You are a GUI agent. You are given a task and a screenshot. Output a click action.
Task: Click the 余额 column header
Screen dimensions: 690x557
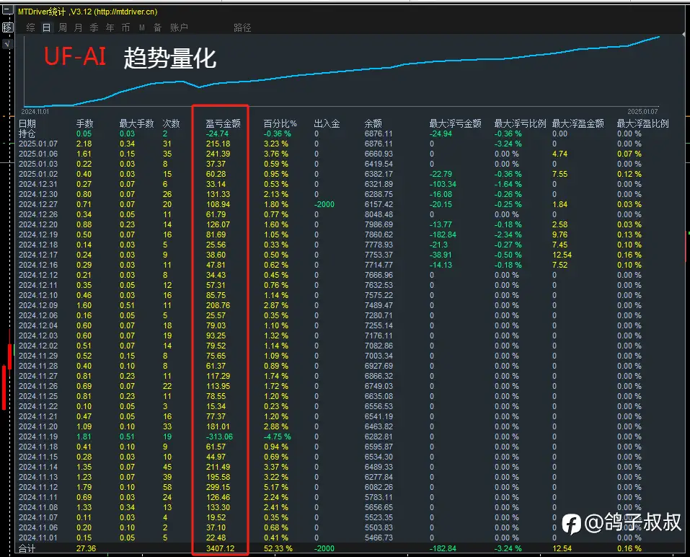point(373,123)
